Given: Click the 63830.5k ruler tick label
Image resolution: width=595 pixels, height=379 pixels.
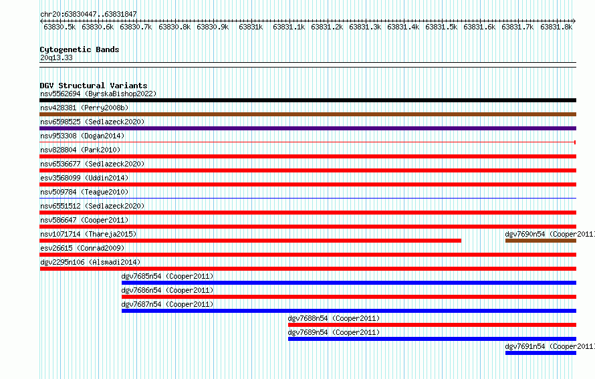Looking at the screenshot, I should click(59, 27).
